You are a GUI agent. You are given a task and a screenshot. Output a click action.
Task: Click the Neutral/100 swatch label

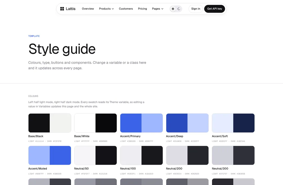pyautogui.click(x=128, y=169)
